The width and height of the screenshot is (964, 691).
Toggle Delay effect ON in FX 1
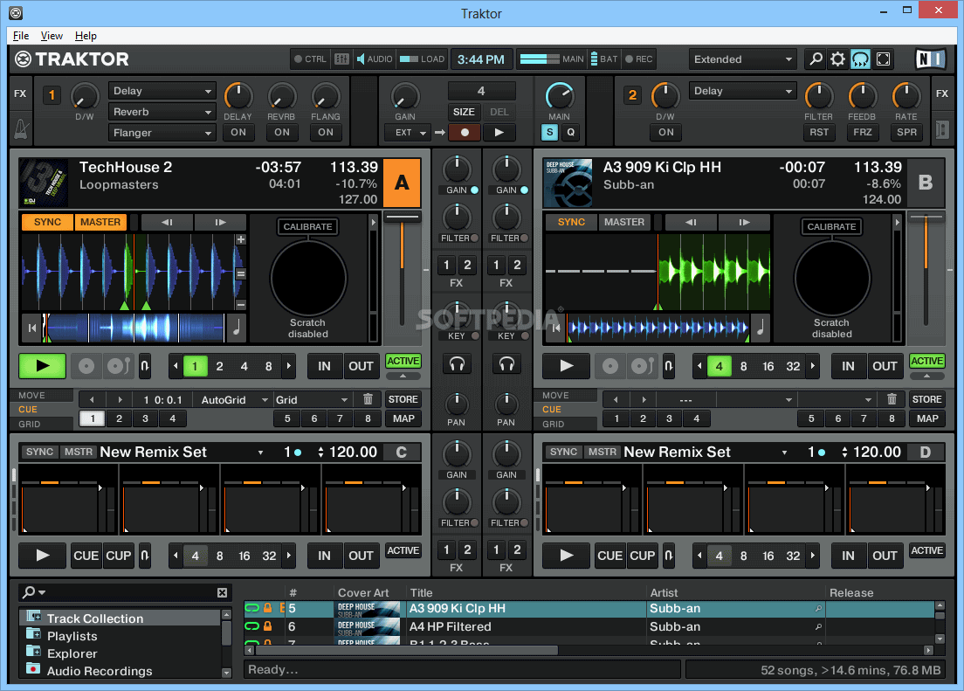click(238, 132)
